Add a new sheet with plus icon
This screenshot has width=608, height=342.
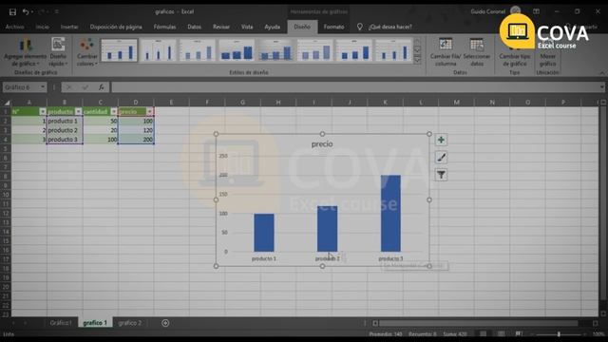tap(165, 323)
